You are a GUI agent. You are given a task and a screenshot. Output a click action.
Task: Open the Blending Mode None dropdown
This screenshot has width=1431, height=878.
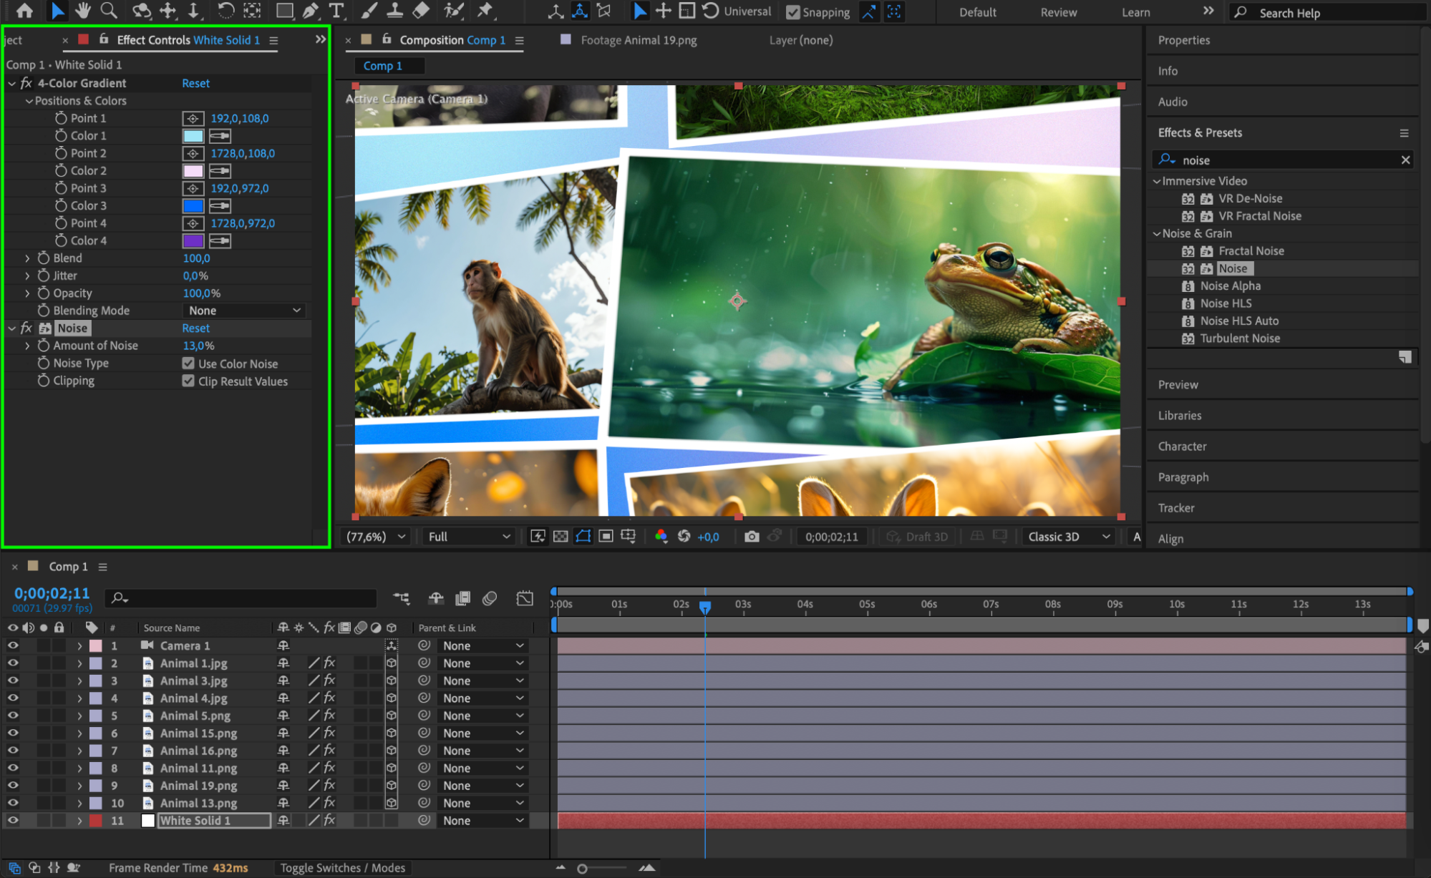pyautogui.click(x=244, y=311)
